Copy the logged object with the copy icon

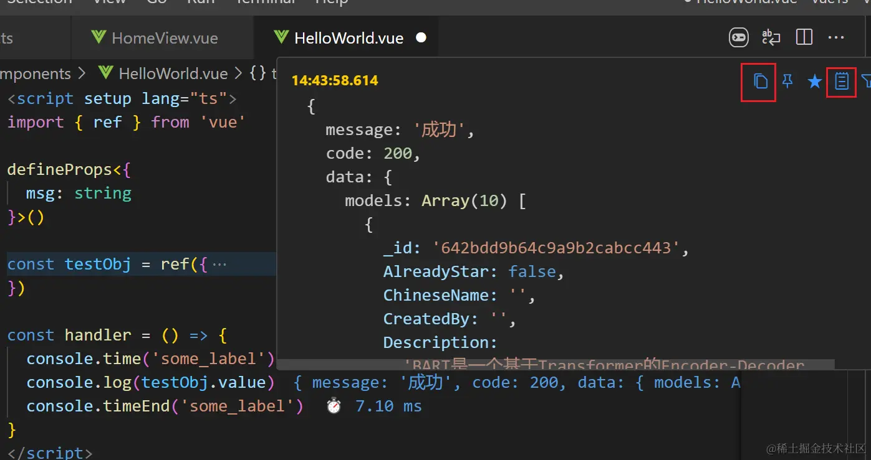[x=760, y=81]
